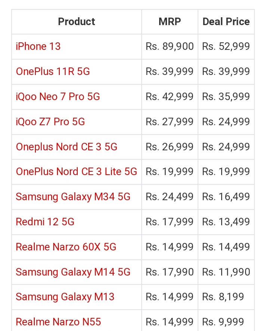Select the Oneplus Nord CE 3 5G link
Image resolution: width=269 pixels, height=331 pixels.
67,147
